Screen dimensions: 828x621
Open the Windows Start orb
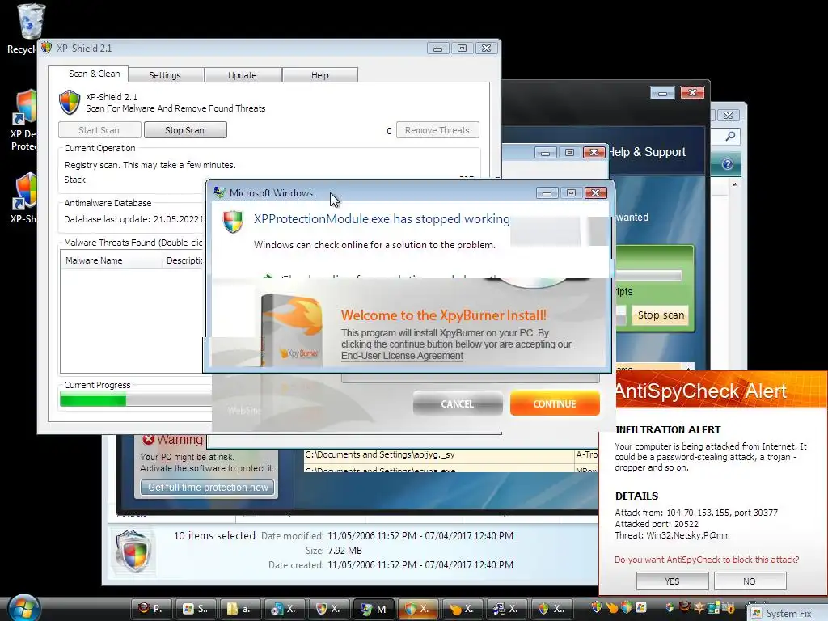click(x=23, y=608)
